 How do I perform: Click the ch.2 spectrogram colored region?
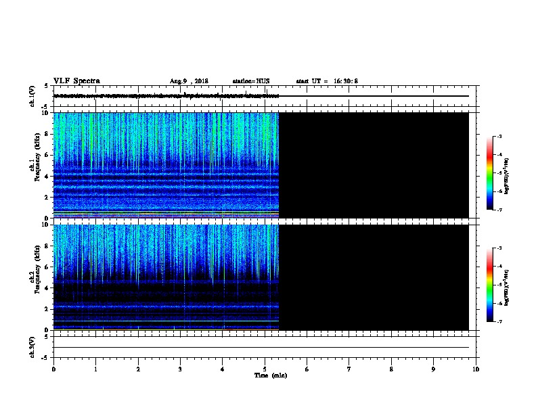pos(166,277)
